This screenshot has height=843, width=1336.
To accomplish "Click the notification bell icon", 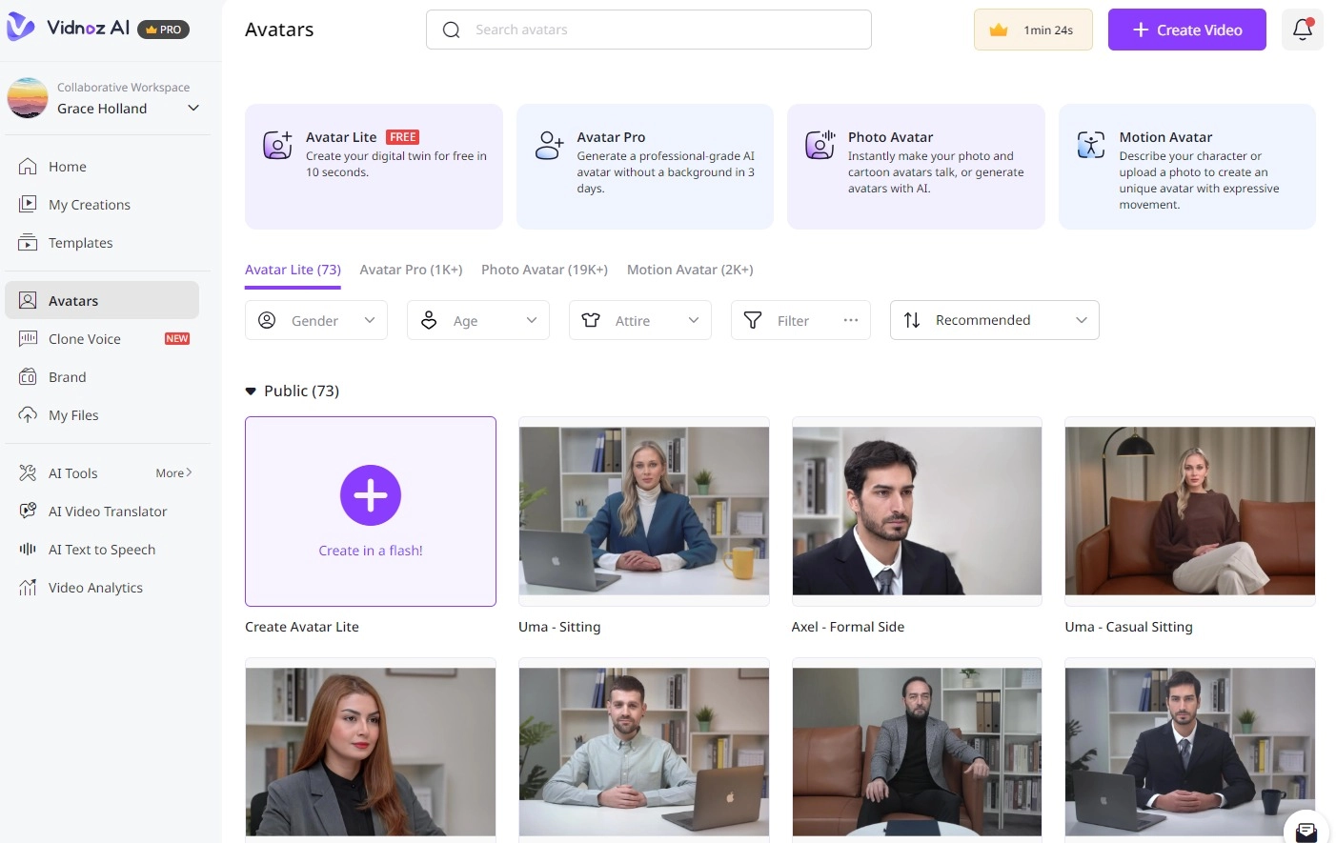I will click(1302, 30).
